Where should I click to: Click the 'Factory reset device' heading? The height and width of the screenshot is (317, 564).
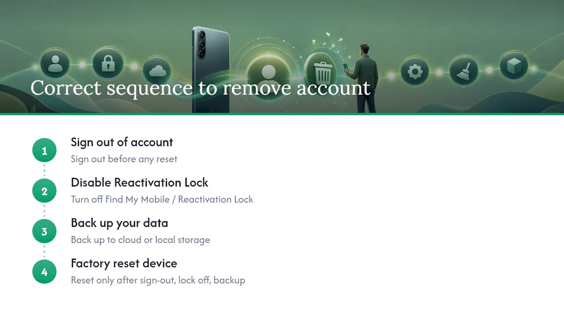(124, 264)
